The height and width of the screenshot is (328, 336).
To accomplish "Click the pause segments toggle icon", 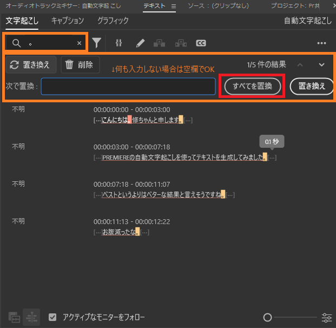I will point(118,43).
